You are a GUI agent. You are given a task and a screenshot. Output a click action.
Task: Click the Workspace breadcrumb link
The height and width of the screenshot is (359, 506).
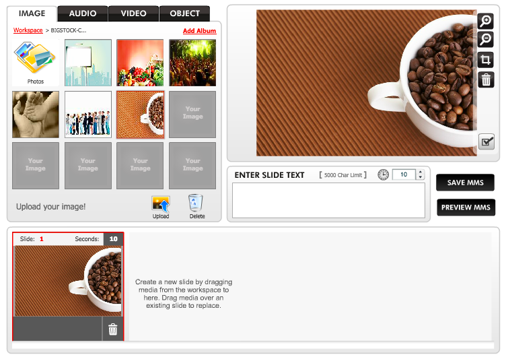pyautogui.click(x=28, y=30)
